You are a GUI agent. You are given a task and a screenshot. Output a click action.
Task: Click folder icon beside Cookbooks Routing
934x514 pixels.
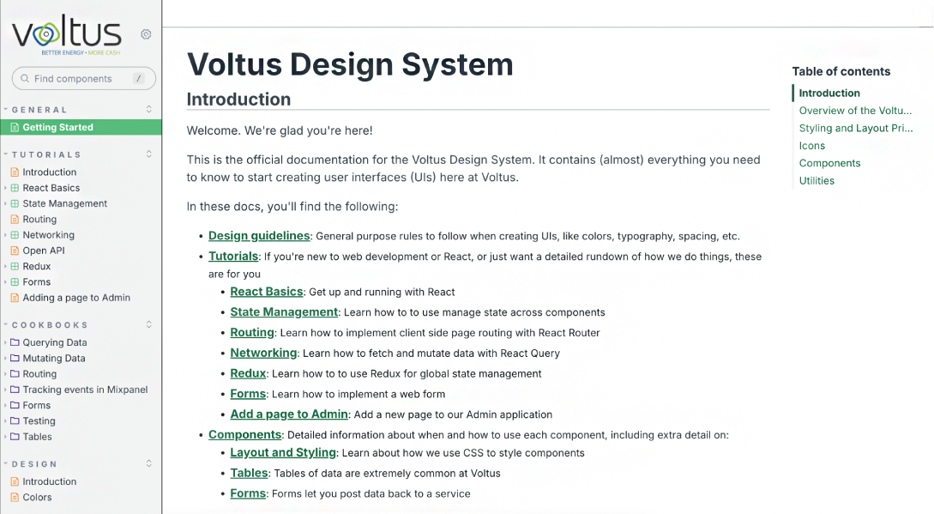(x=15, y=374)
